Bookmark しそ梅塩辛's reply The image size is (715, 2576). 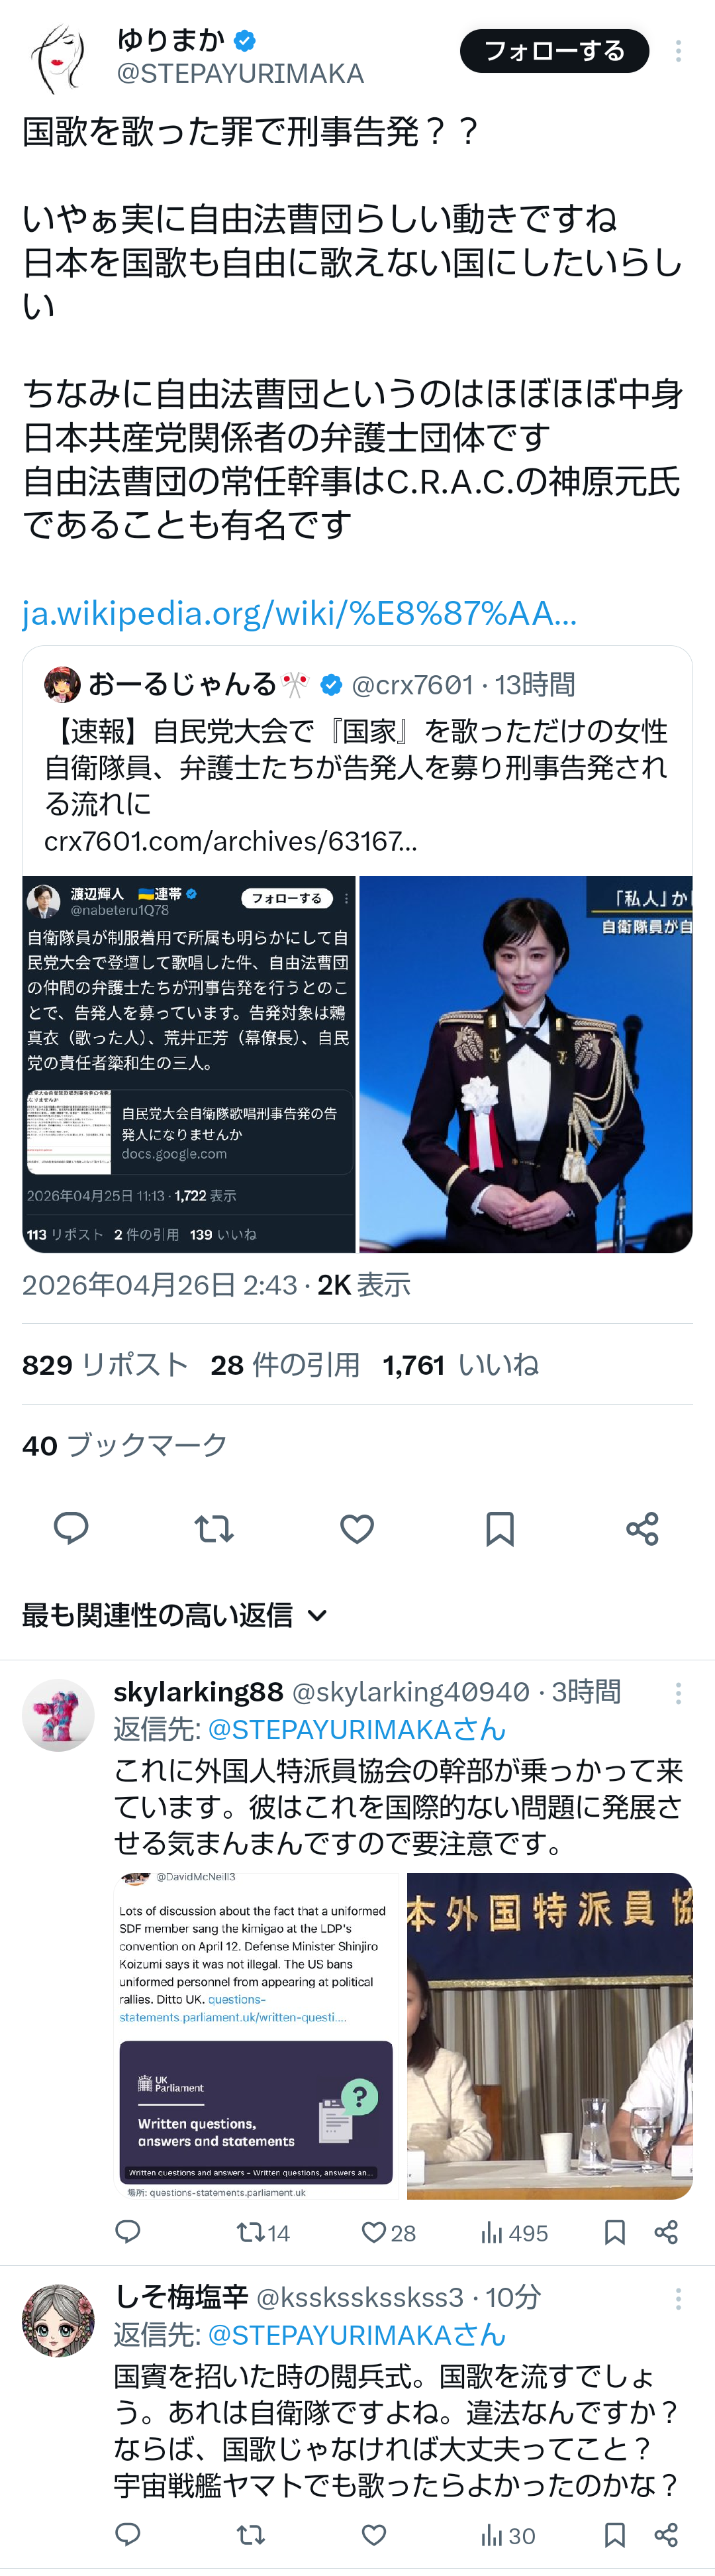pos(615,2535)
